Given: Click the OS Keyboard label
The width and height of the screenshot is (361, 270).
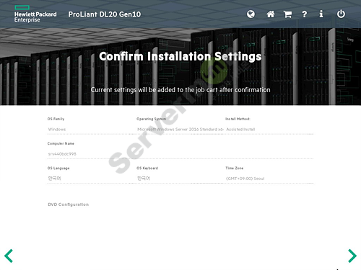Looking at the screenshot, I should [x=147, y=168].
